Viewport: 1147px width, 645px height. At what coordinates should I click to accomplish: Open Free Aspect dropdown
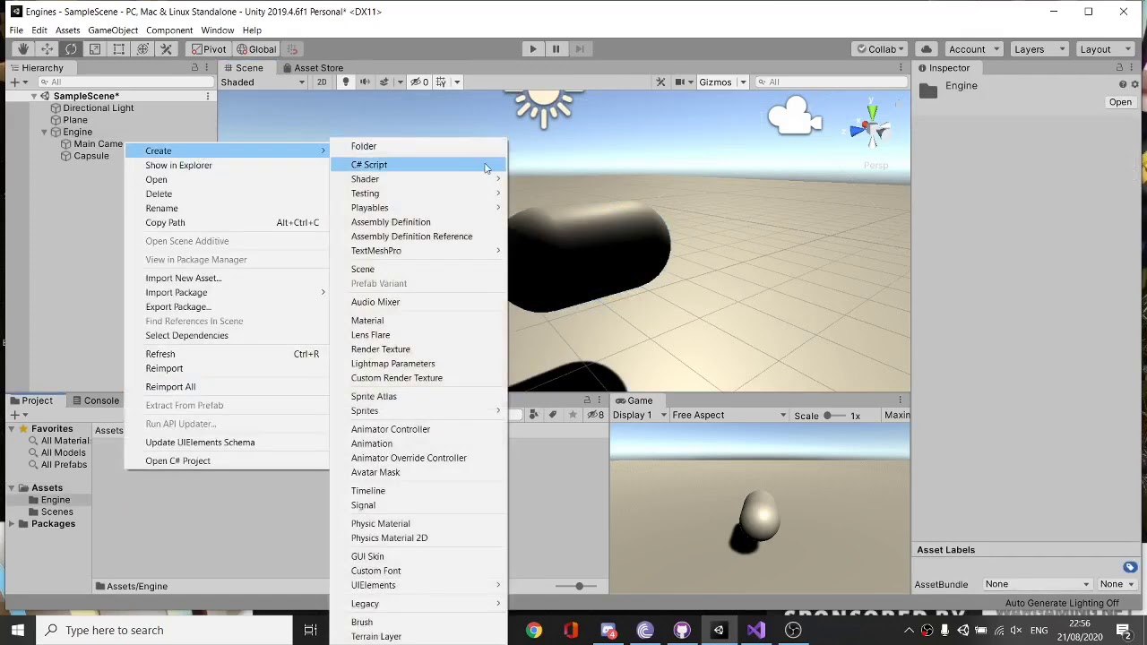729,415
